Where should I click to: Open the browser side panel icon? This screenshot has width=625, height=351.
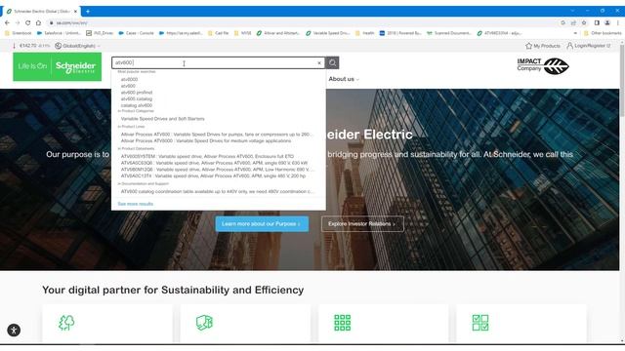pyautogui.click(x=597, y=23)
